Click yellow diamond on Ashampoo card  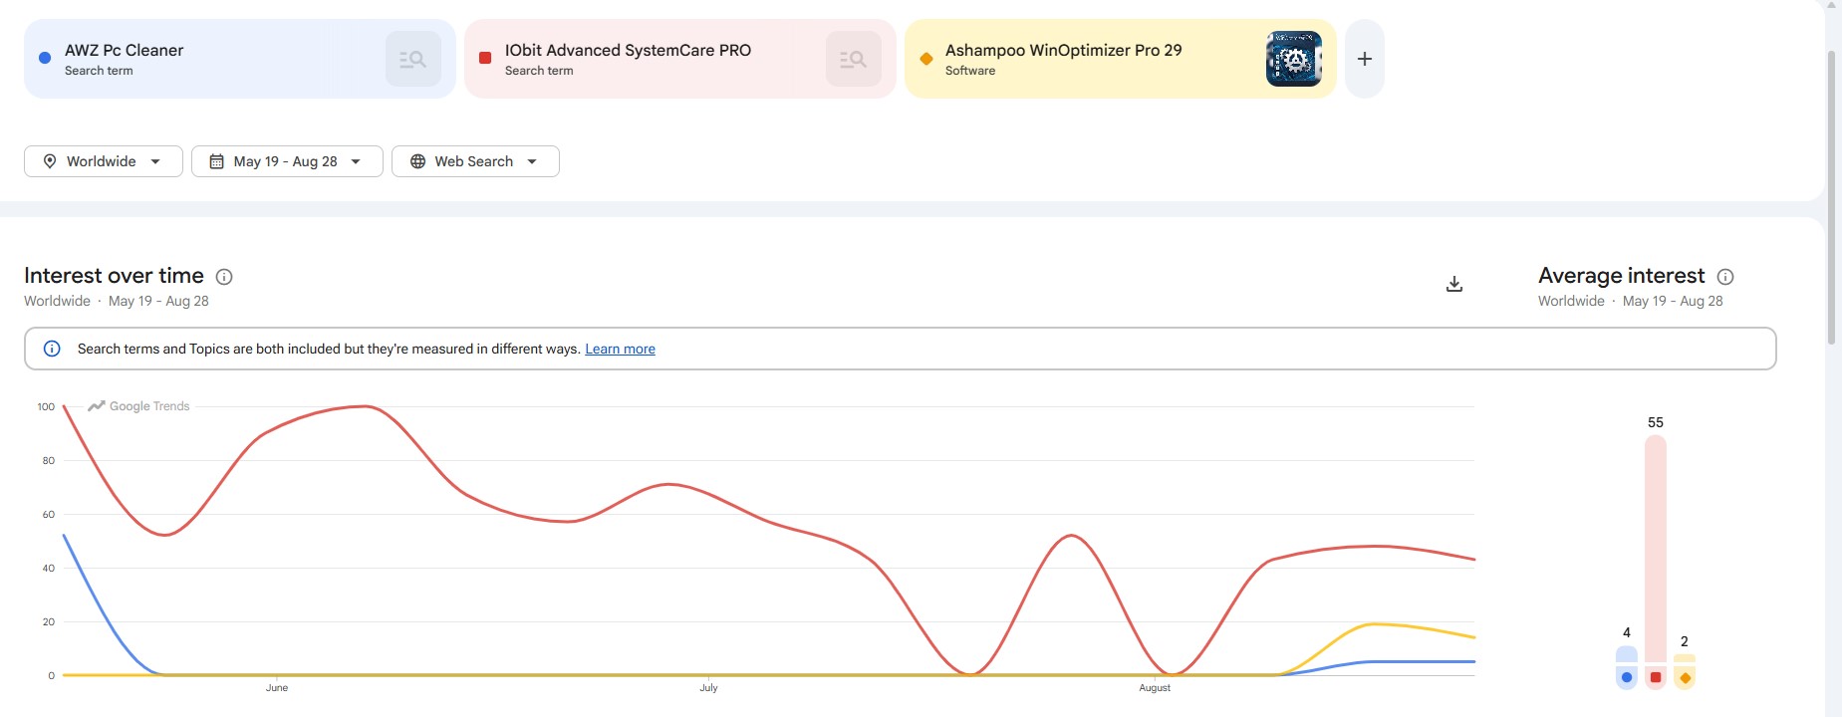tap(925, 58)
